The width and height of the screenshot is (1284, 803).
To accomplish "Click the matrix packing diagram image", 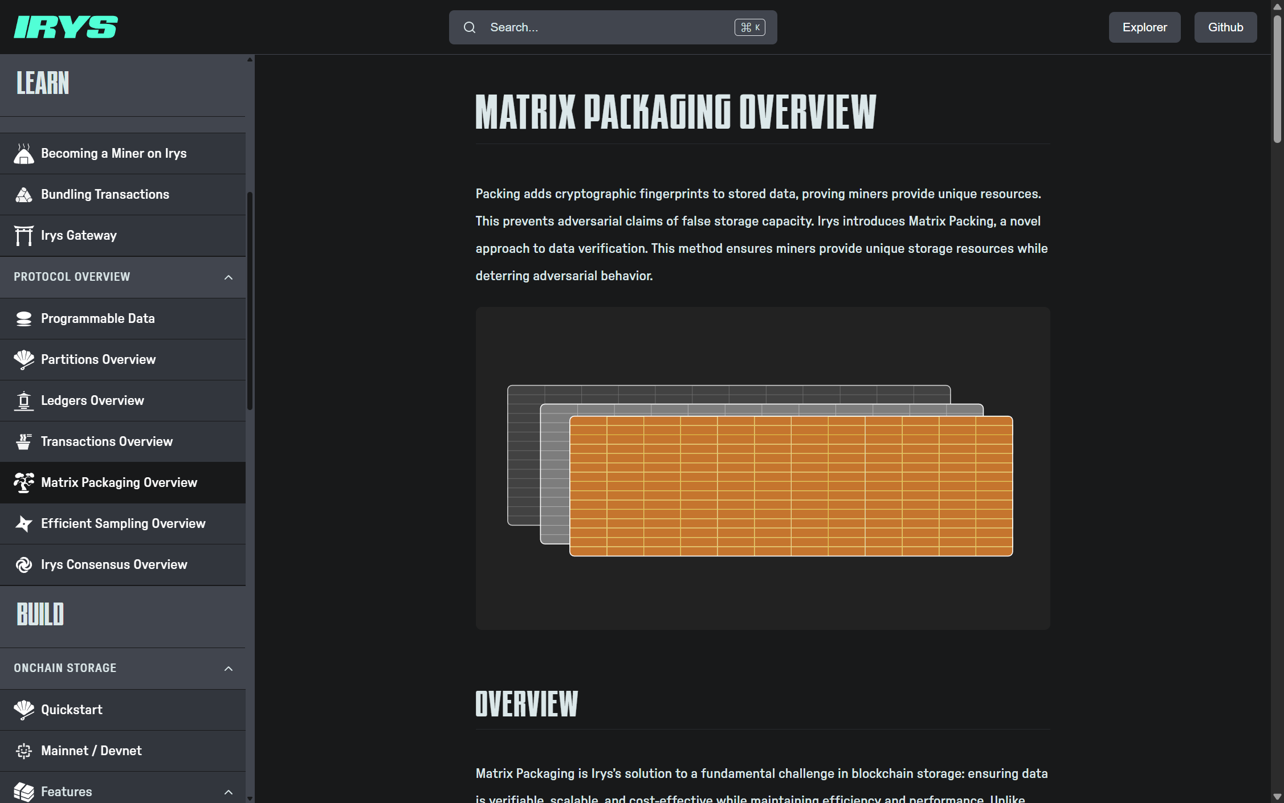I will tap(763, 468).
